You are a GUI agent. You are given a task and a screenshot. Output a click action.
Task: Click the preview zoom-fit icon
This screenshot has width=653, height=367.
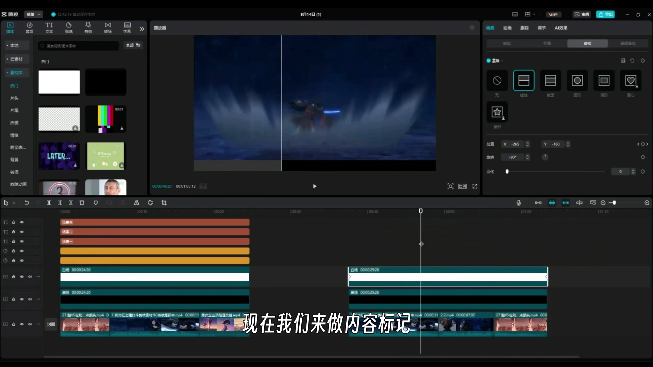450,186
